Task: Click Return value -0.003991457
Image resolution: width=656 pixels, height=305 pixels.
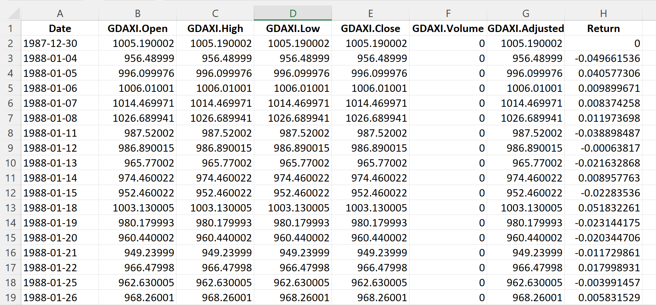Action: 603,282
